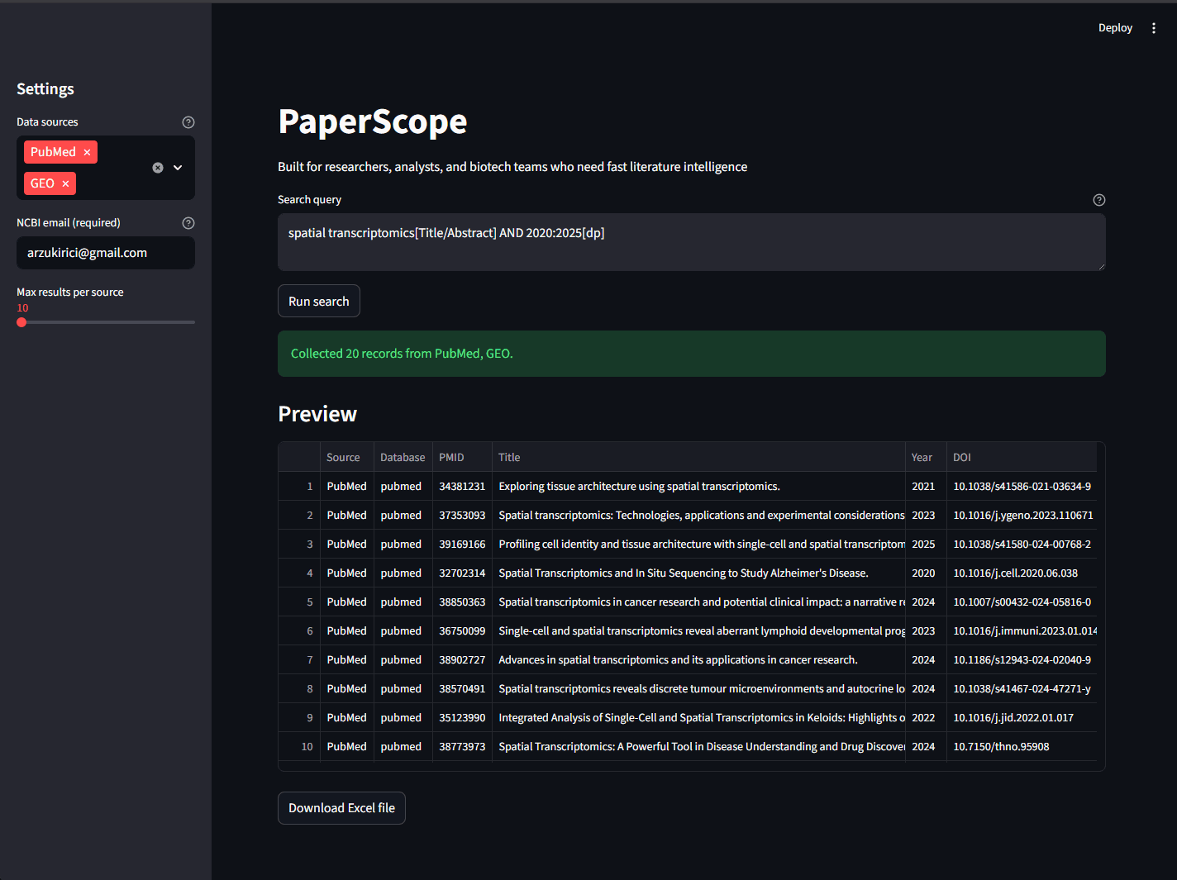Edit the NCBI email address field
The width and height of the screenshot is (1177, 880).
pyautogui.click(x=105, y=253)
